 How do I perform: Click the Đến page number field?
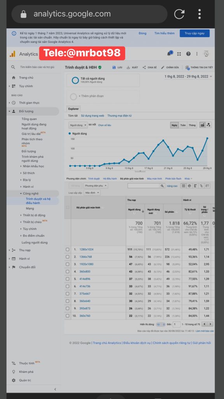[x=177, y=325]
